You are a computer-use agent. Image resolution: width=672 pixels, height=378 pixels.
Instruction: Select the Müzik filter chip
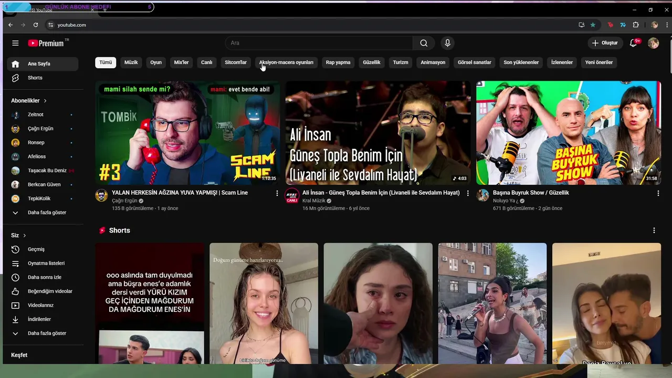point(131,62)
